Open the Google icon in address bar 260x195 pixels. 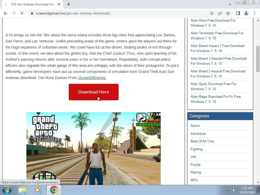(212, 13)
